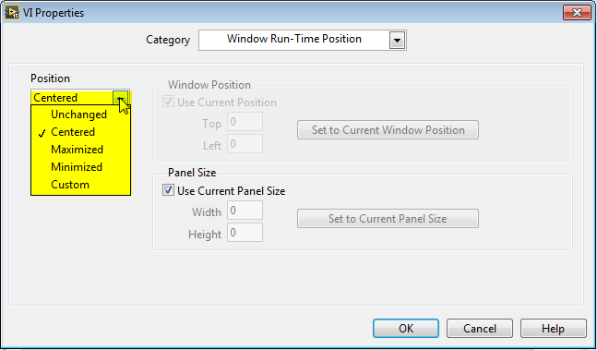Collapse the Position dropdown arrow
Image resolution: width=597 pixels, height=350 pixels.
coord(121,98)
